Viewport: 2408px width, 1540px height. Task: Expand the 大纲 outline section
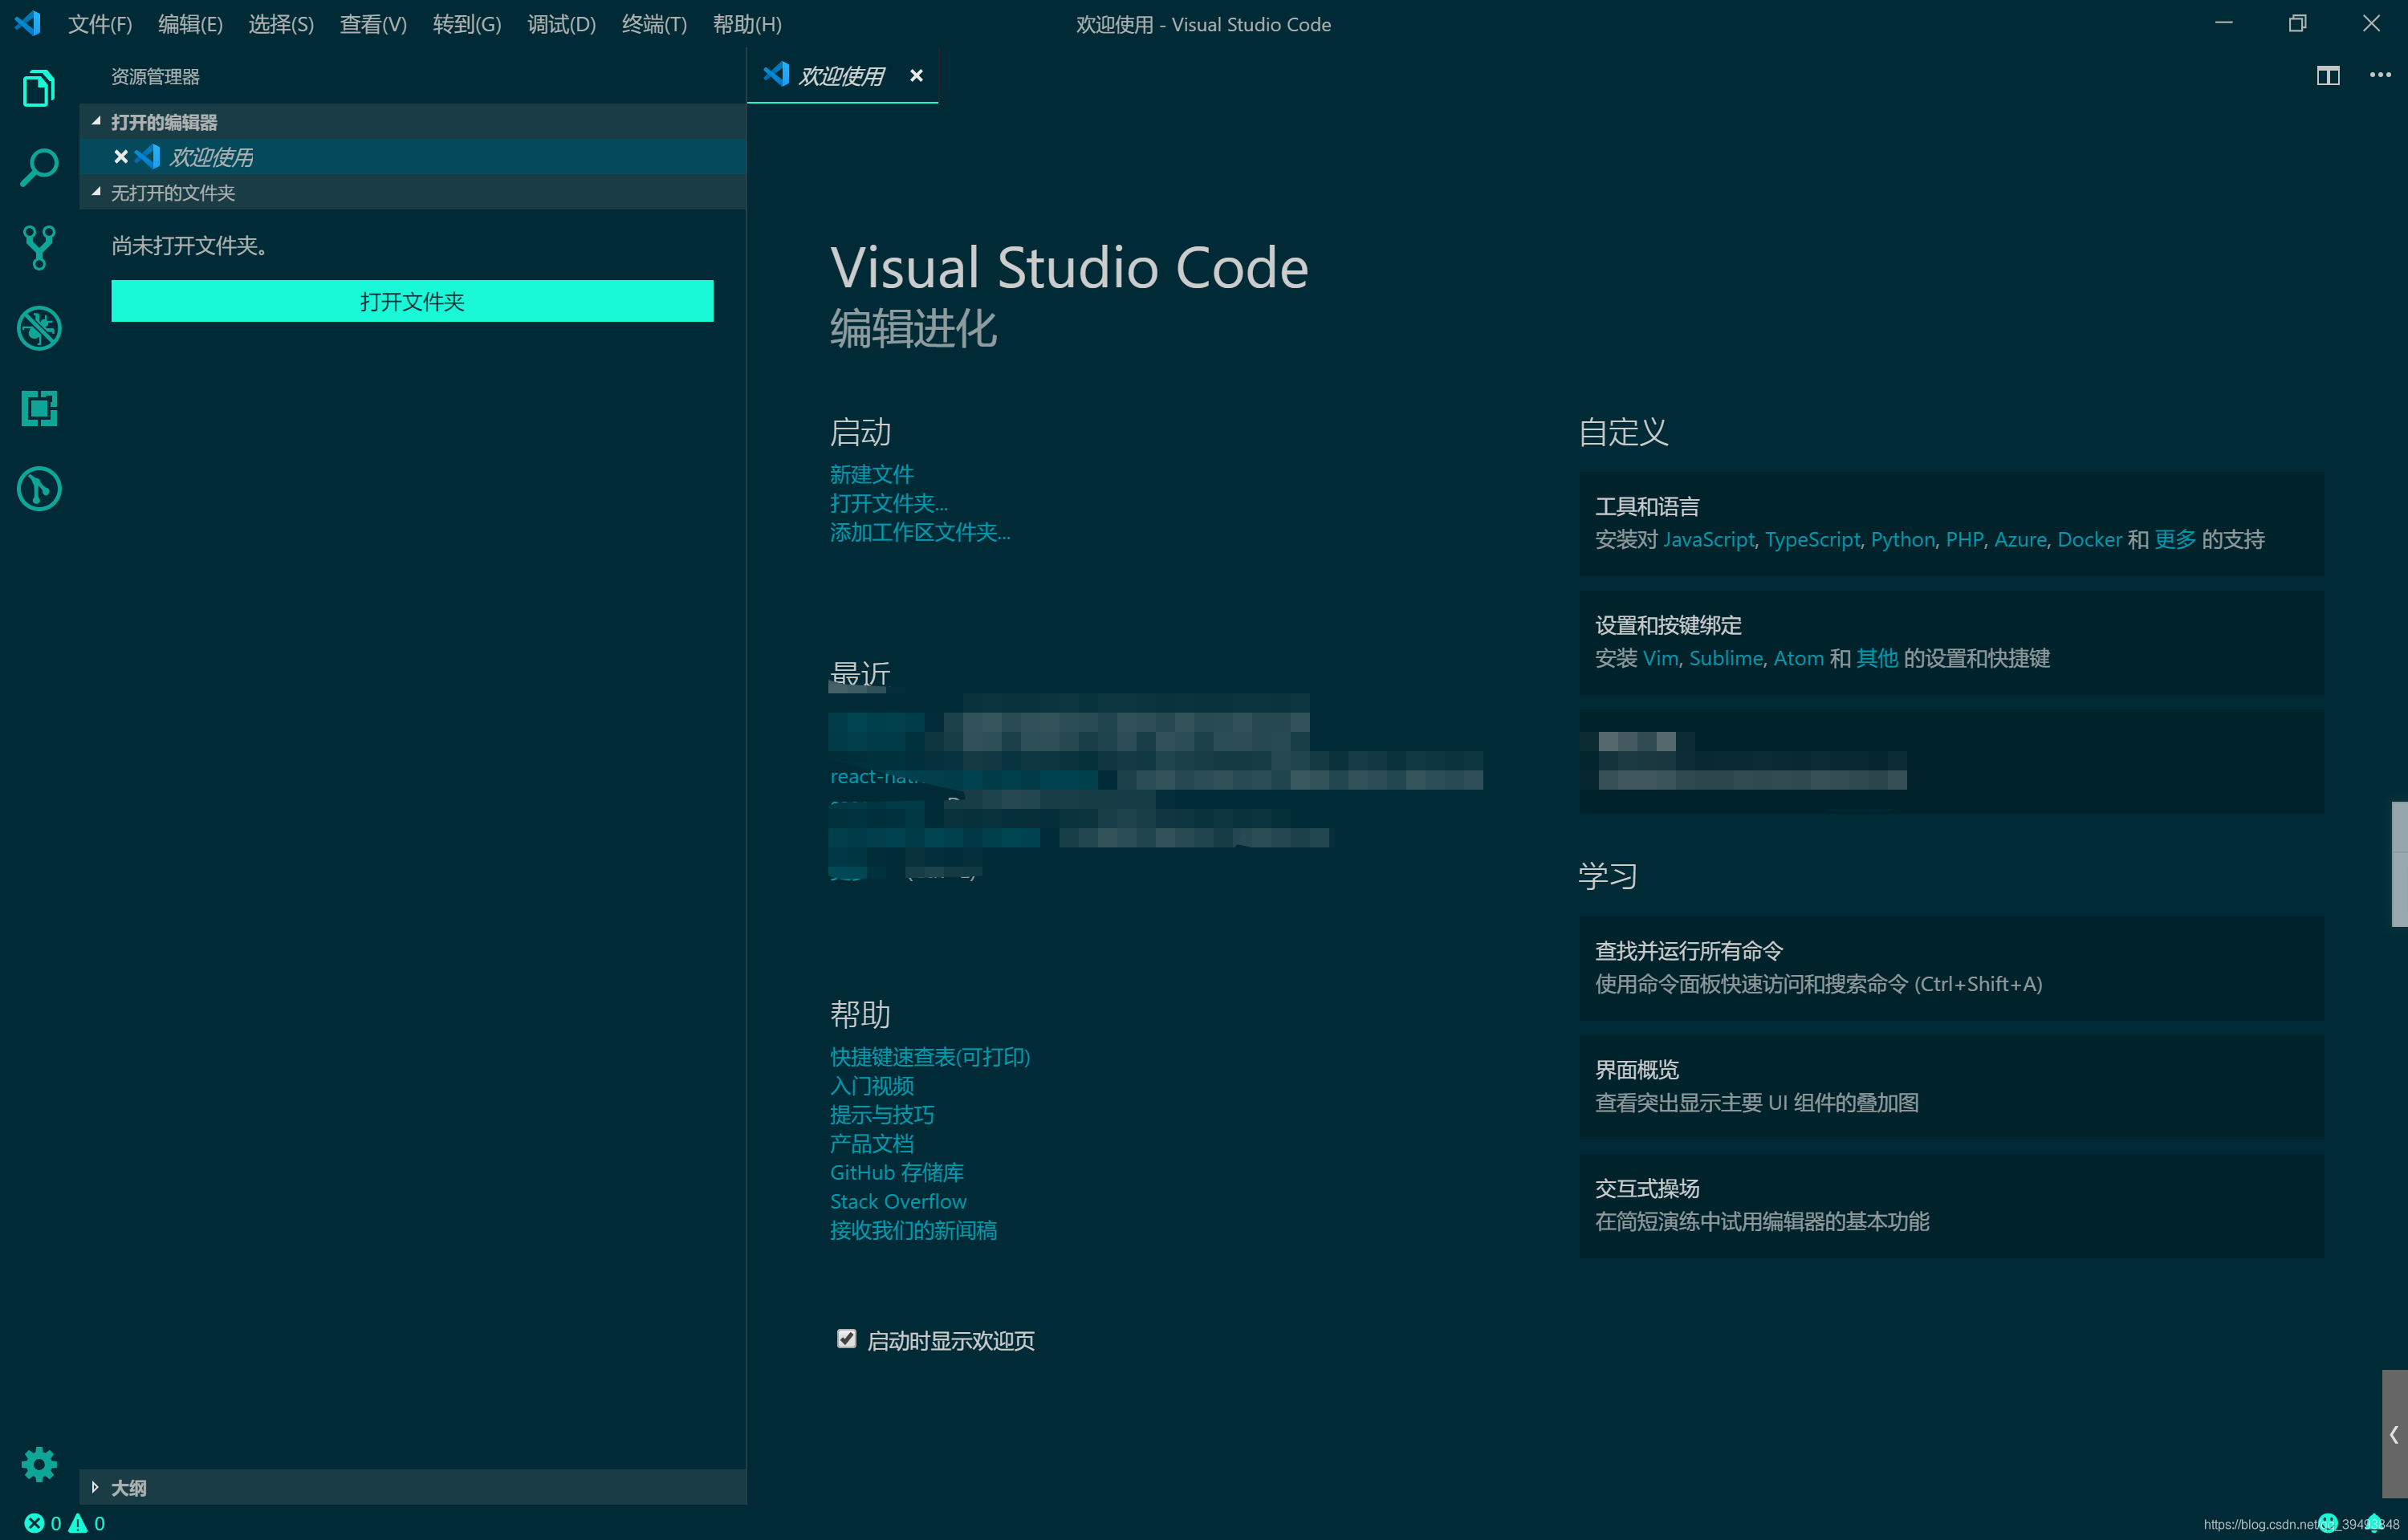pos(412,1487)
